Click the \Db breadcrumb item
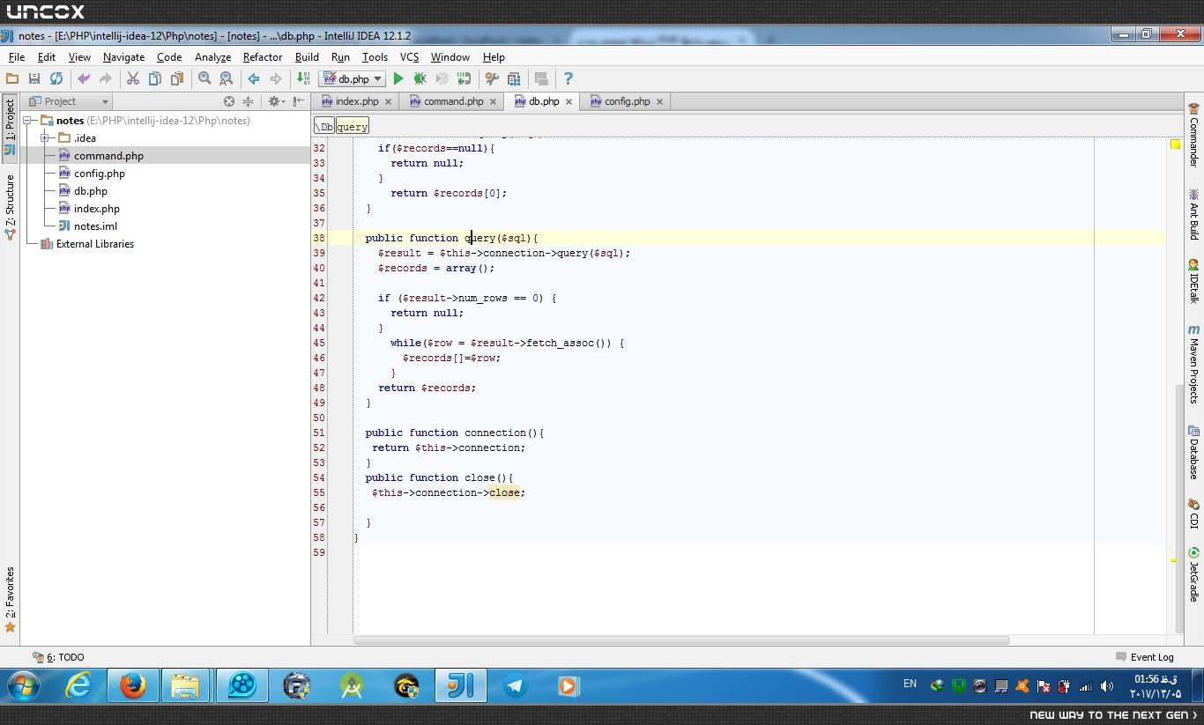 [324, 127]
